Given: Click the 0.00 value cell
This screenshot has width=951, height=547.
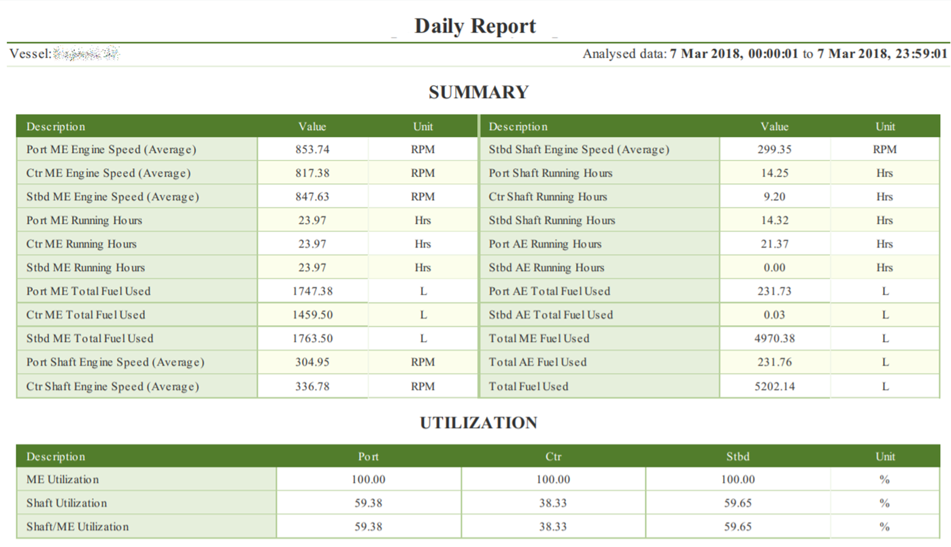Looking at the screenshot, I should [x=775, y=268].
